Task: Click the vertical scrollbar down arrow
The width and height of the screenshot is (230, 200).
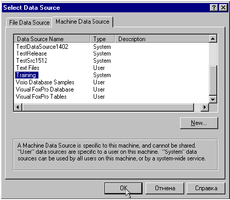Action: pos(213,99)
